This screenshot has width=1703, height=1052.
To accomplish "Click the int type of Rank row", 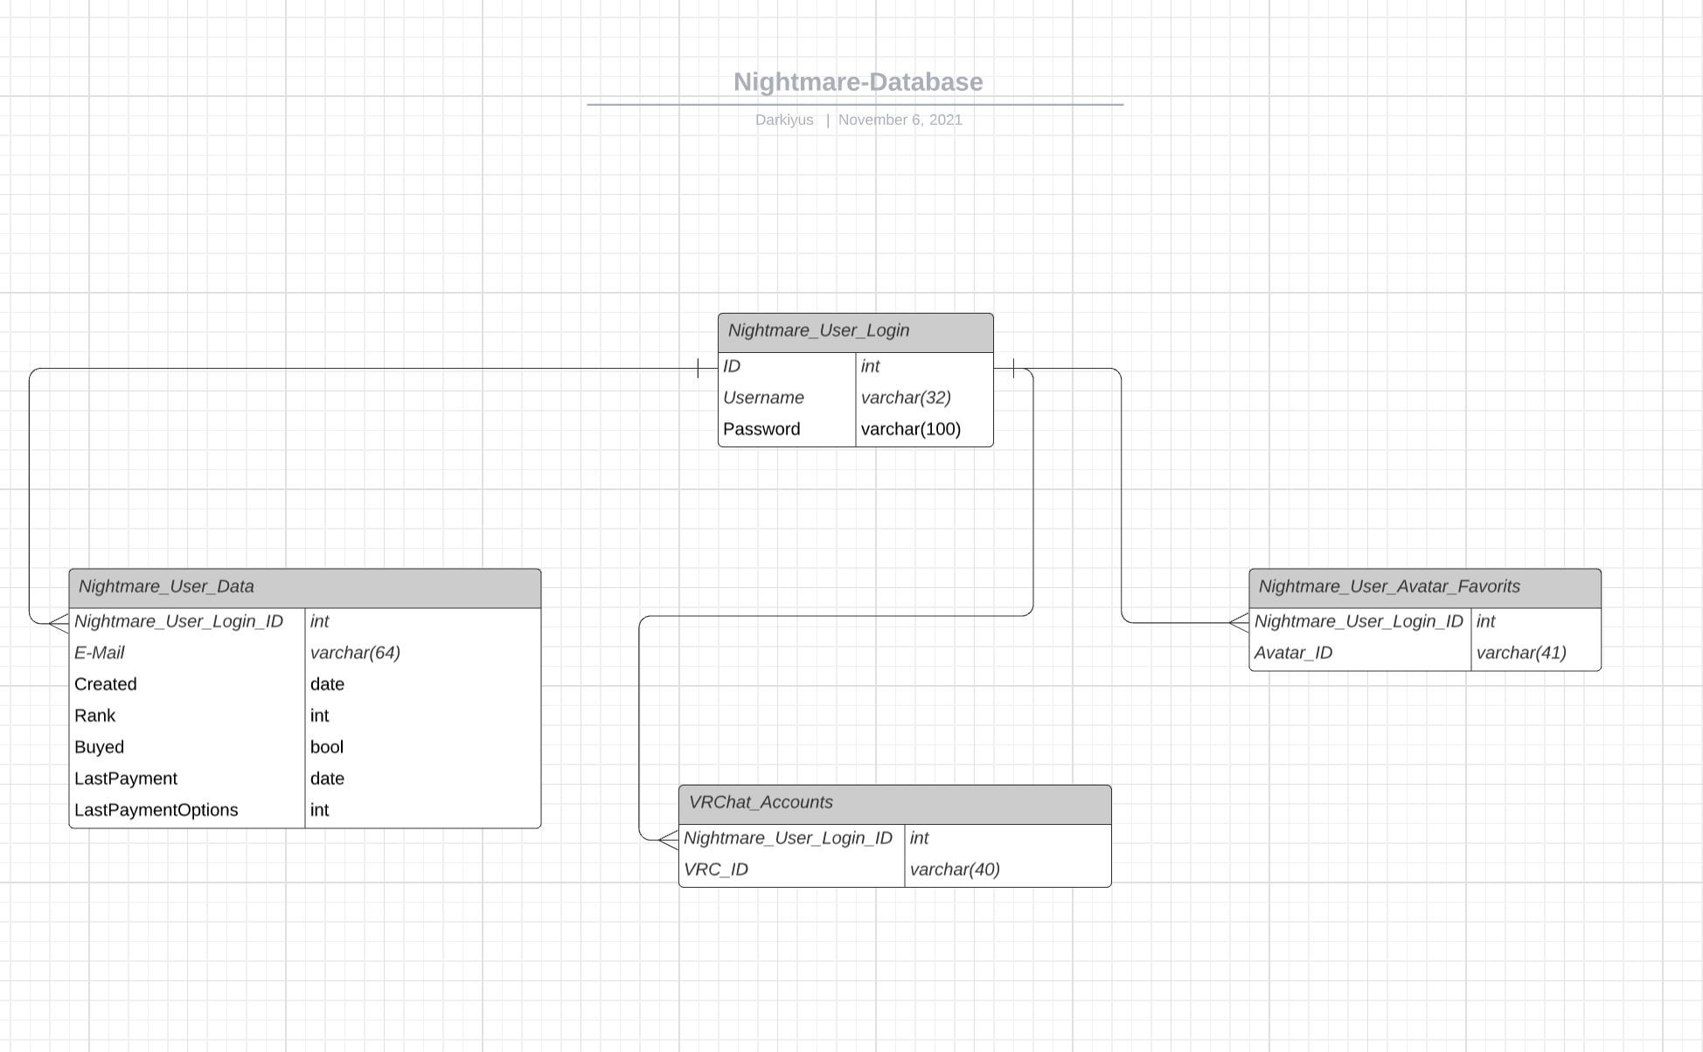I will coord(423,716).
